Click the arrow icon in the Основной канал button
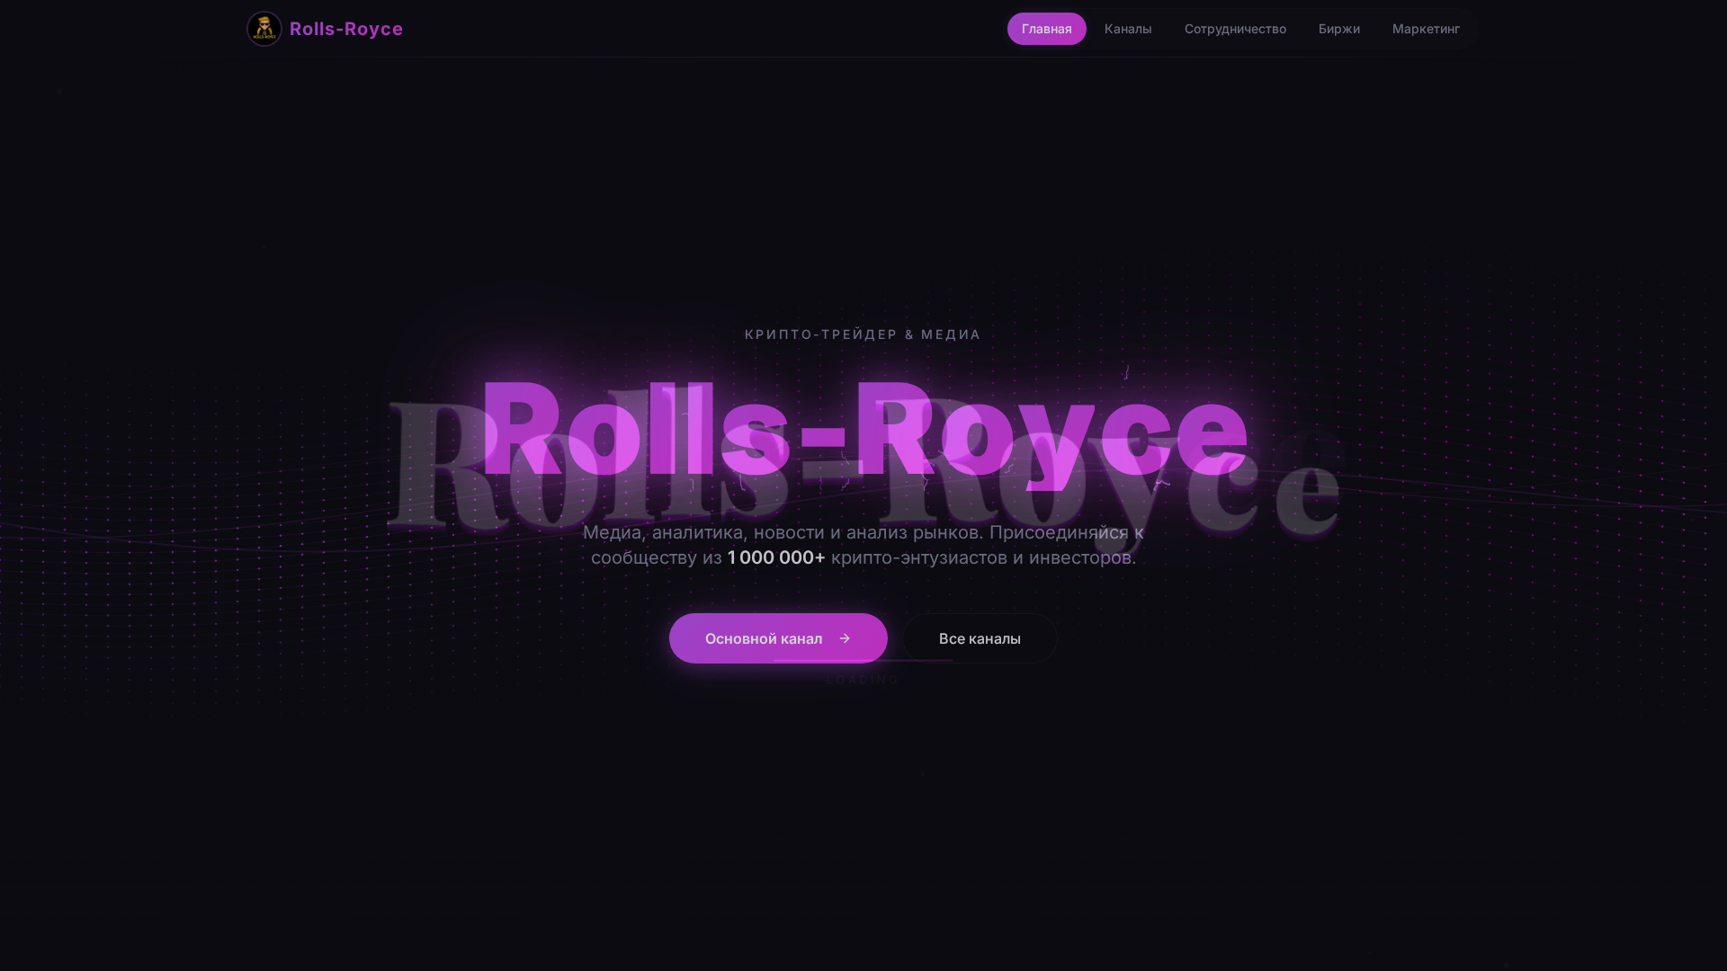Viewport: 1727px width, 971px height. pyautogui.click(x=845, y=638)
